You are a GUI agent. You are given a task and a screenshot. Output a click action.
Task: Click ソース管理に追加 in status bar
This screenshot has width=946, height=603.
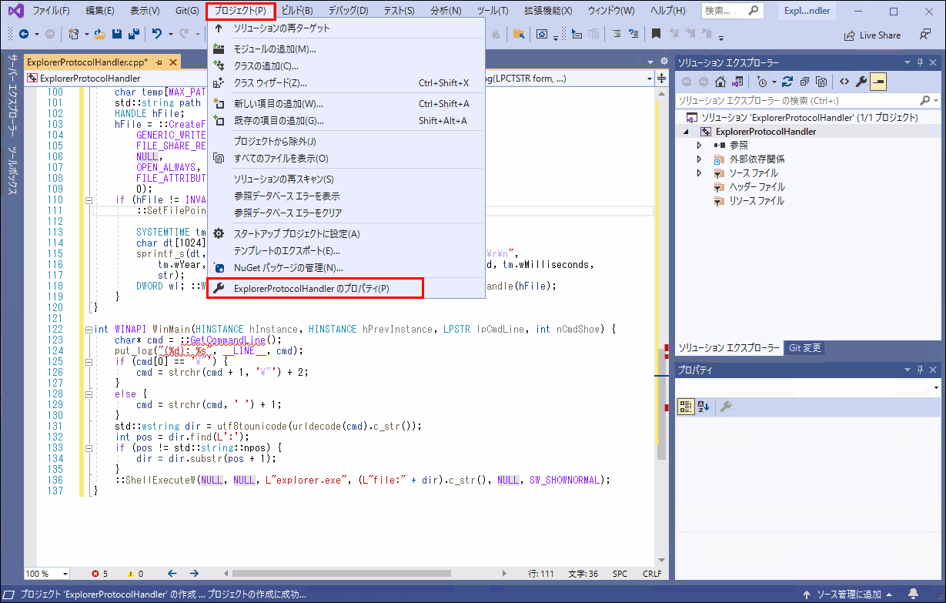[847, 594]
